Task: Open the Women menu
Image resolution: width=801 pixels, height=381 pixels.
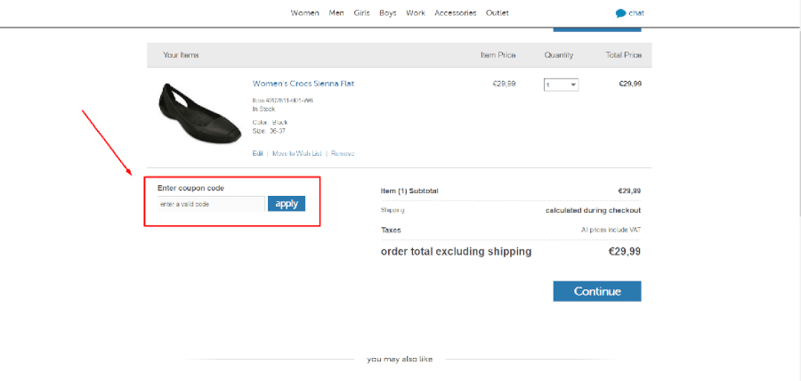Action: [x=305, y=13]
